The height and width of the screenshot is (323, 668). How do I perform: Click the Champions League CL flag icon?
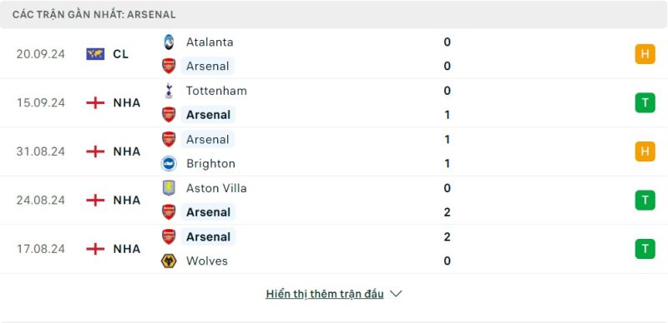[95, 54]
